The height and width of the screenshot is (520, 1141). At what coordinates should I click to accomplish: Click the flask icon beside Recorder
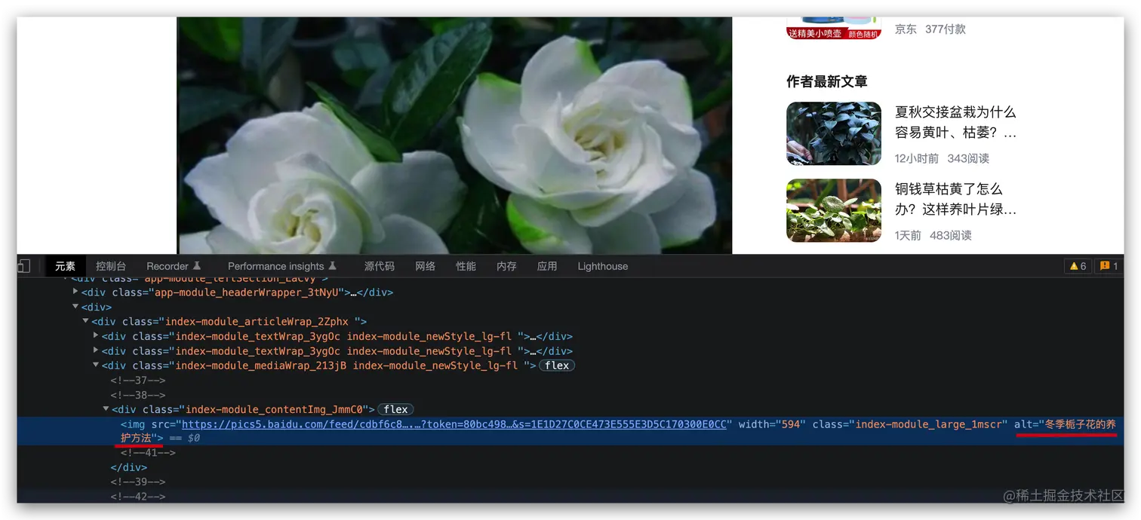(x=197, y=266)
